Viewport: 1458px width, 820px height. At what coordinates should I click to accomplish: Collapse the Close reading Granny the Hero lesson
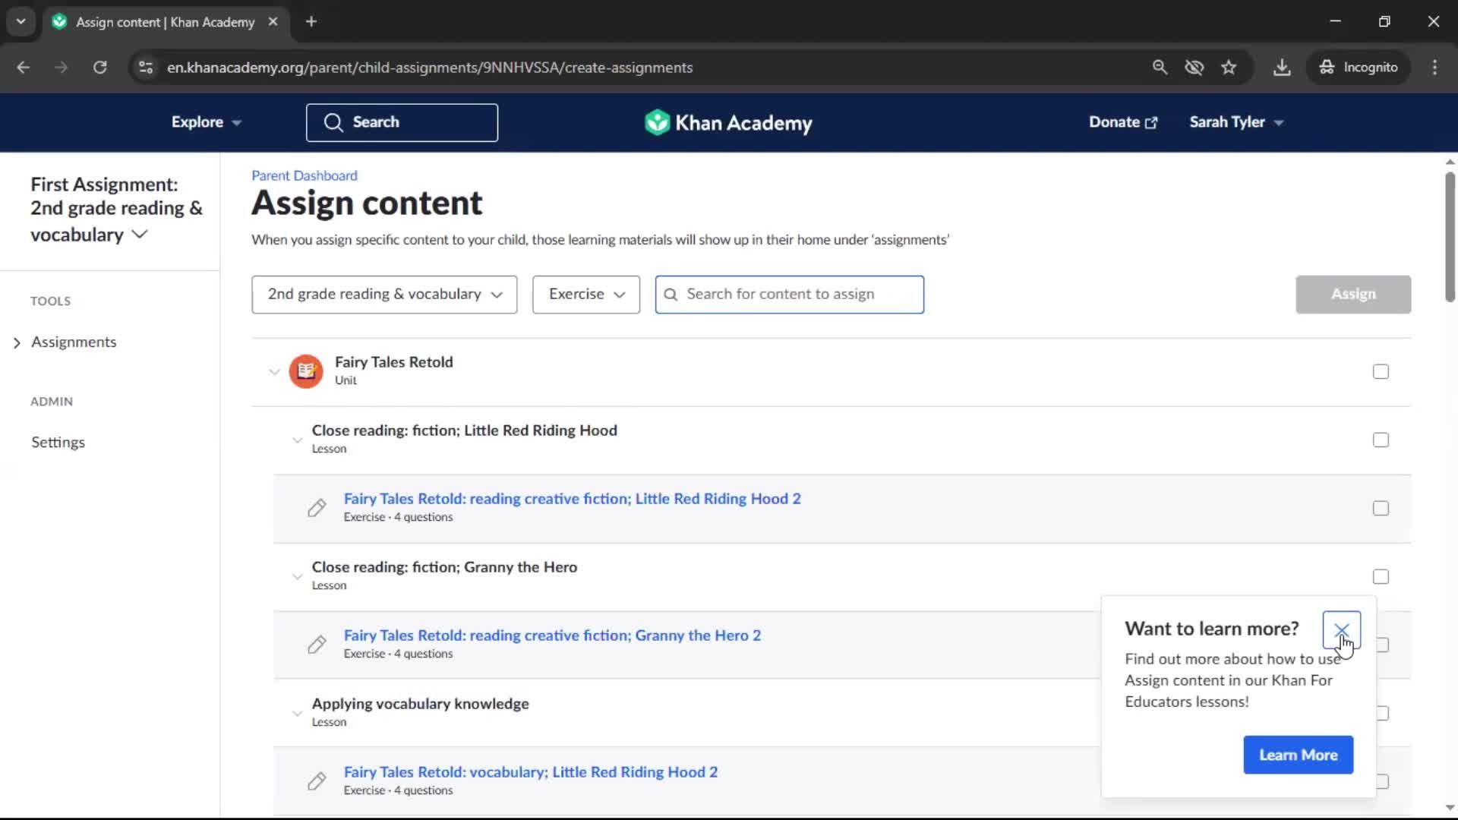(297, 577)
